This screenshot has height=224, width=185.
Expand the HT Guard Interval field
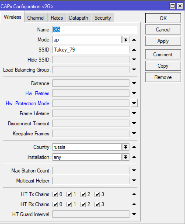coord(134,214)
